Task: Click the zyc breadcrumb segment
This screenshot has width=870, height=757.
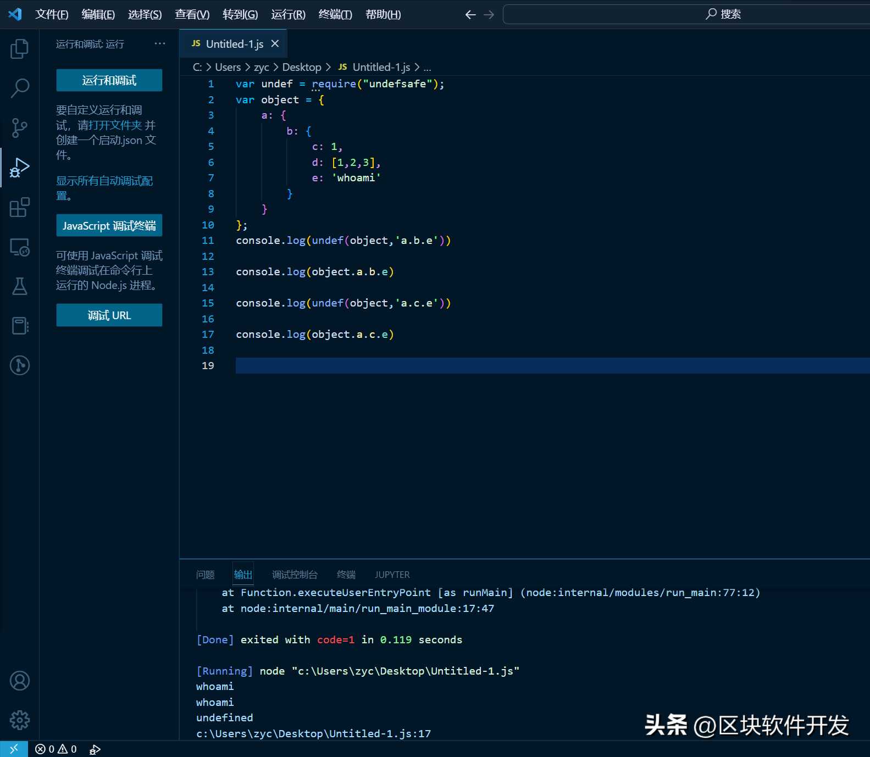Action: (262, 68)
